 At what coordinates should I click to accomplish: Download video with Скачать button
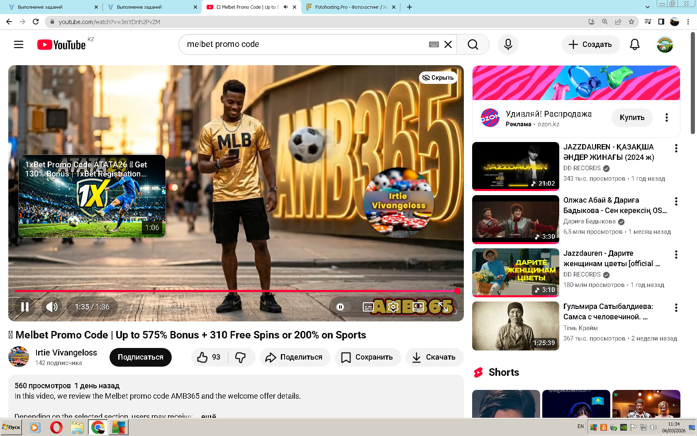434,357
